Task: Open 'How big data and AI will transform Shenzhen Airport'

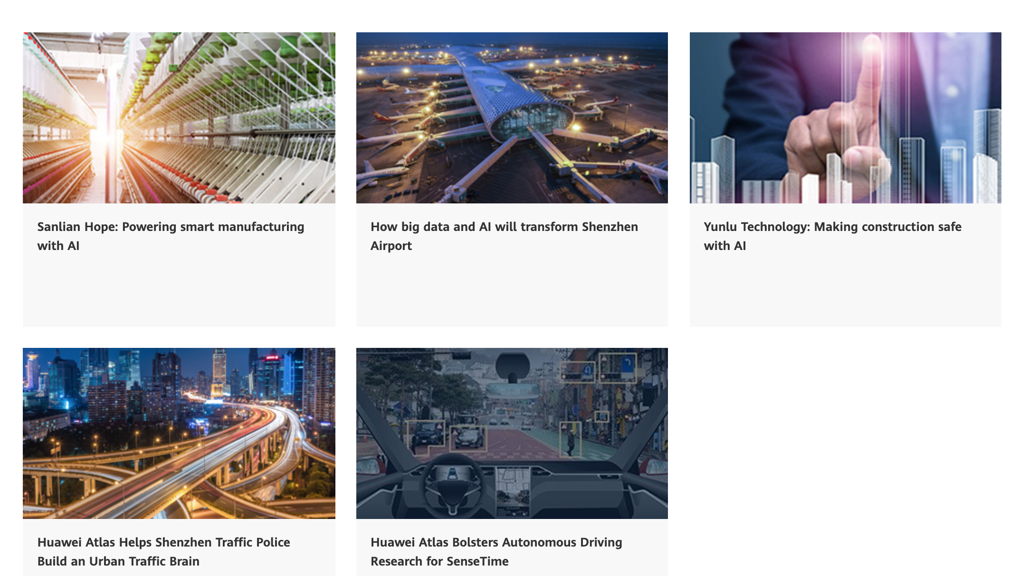Action: click(x=504, y=236)
